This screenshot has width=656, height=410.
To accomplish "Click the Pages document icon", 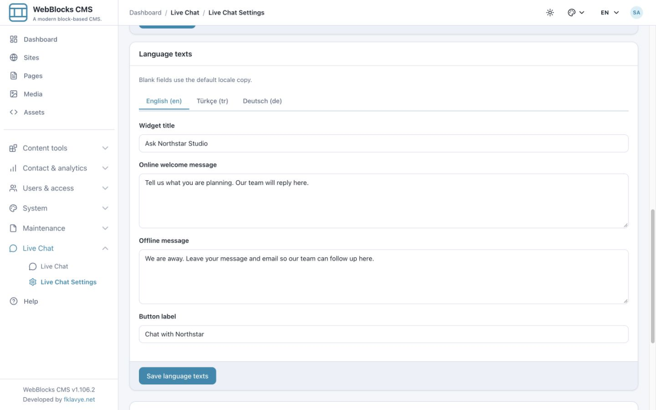I will click(14, 76).
